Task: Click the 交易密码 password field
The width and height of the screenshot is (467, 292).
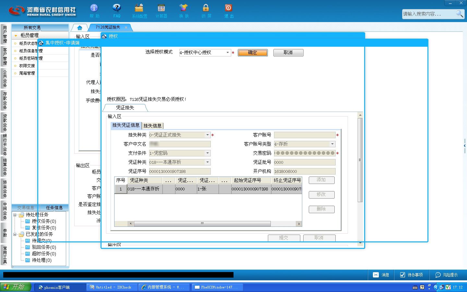Action: [305, 153]
